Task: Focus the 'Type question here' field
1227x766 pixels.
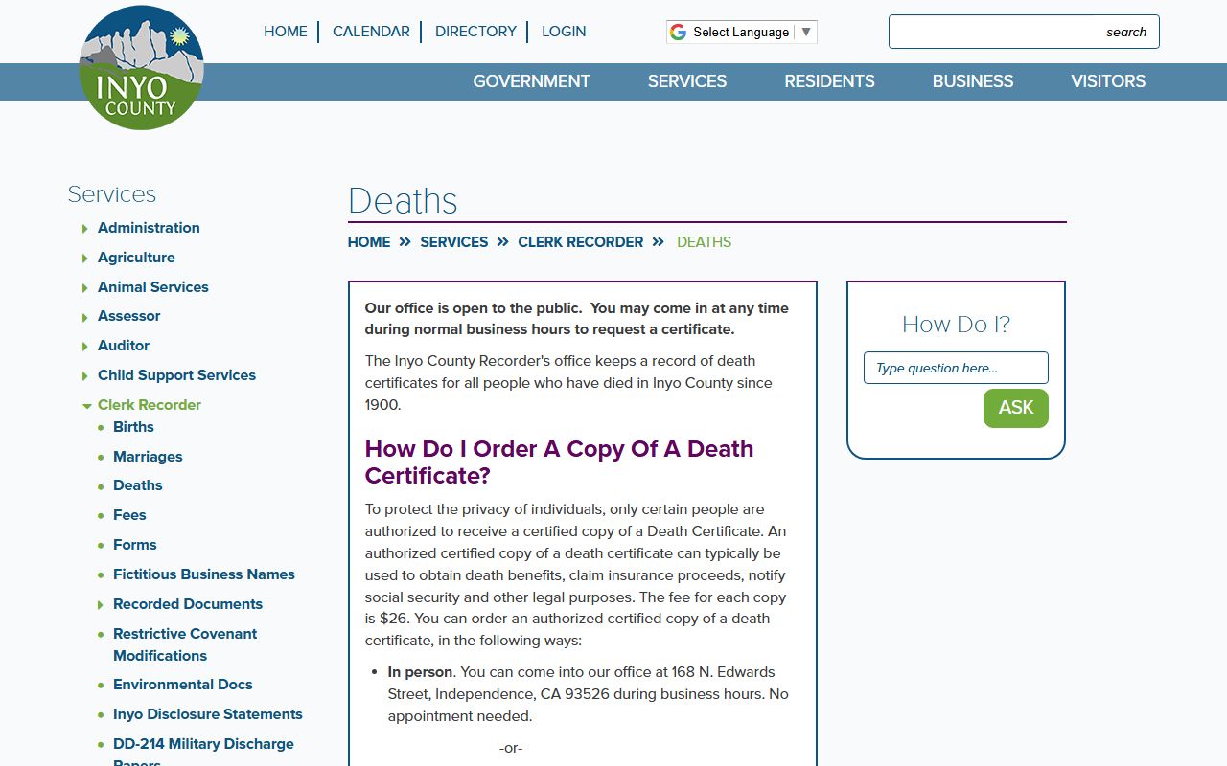Action: [x=956, y=368]
